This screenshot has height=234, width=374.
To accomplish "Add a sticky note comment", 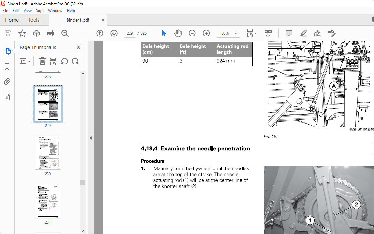I will (x=289, y=33).
